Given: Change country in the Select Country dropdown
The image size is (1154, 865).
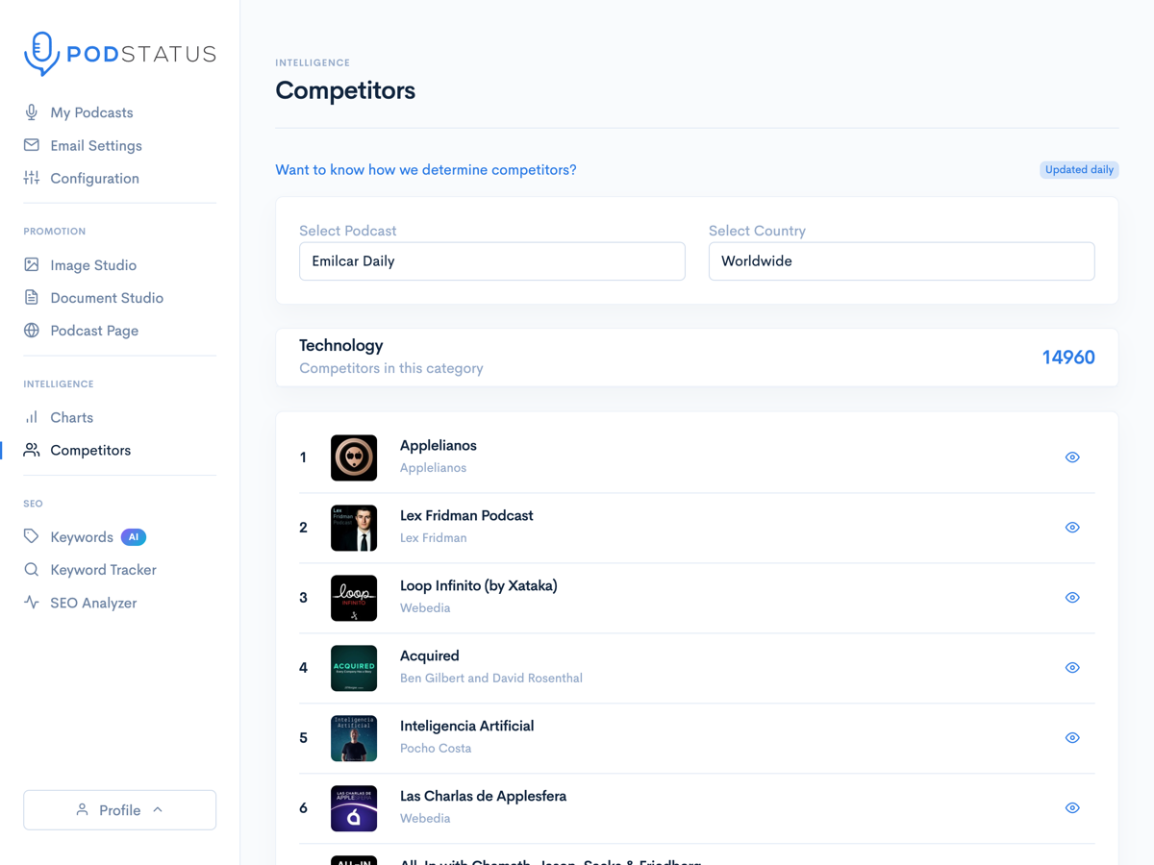Looking at the screenshot, I should (x=901, y=260).
